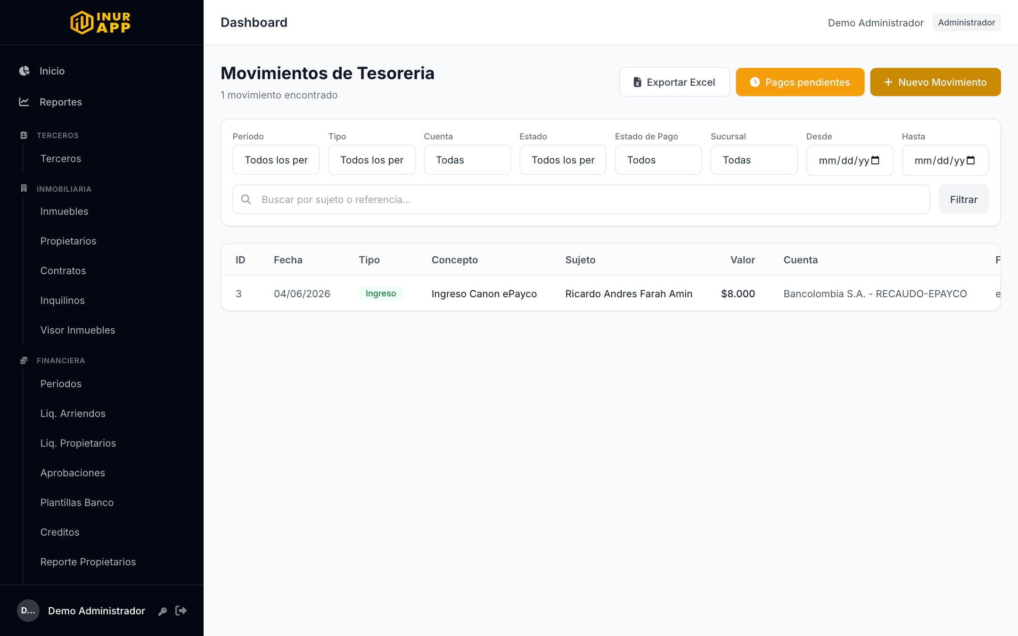Open Pagos pendientes

pyautogui.click(x=800, y=82)
